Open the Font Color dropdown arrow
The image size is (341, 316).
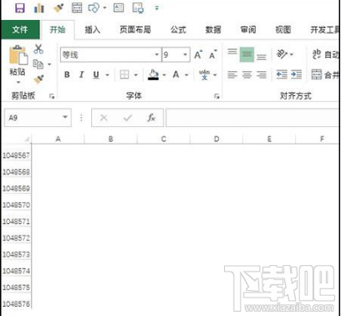point(186,74)
